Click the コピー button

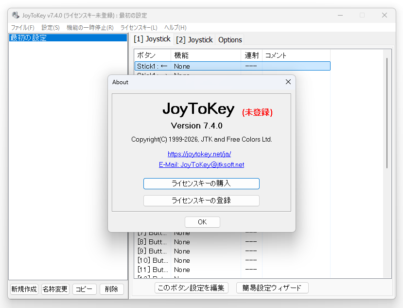84,289
